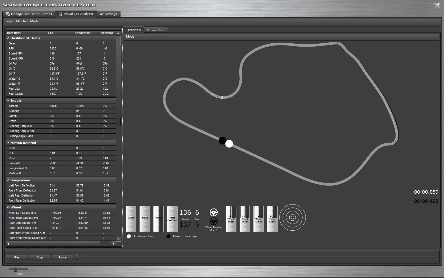Click the Right Rear Shock gauge

click(x=272, y=219)
